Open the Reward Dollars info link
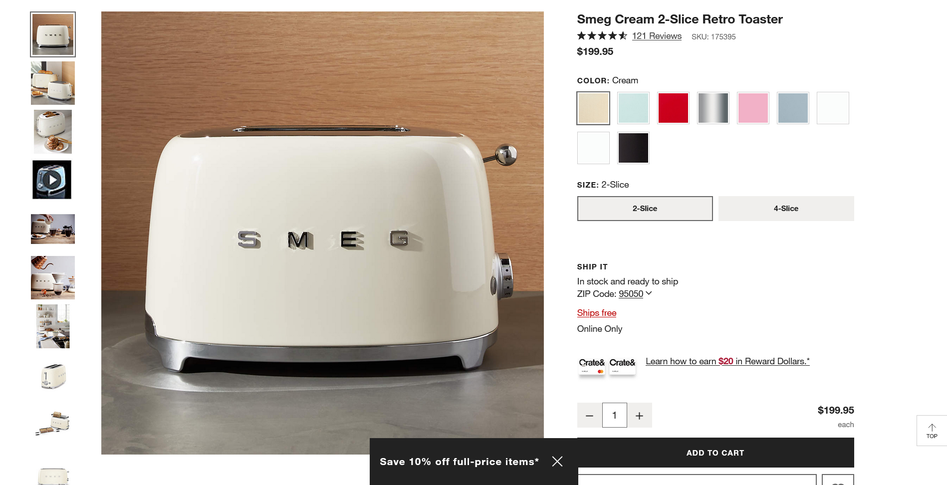The image size is (947, 485). 727,361
